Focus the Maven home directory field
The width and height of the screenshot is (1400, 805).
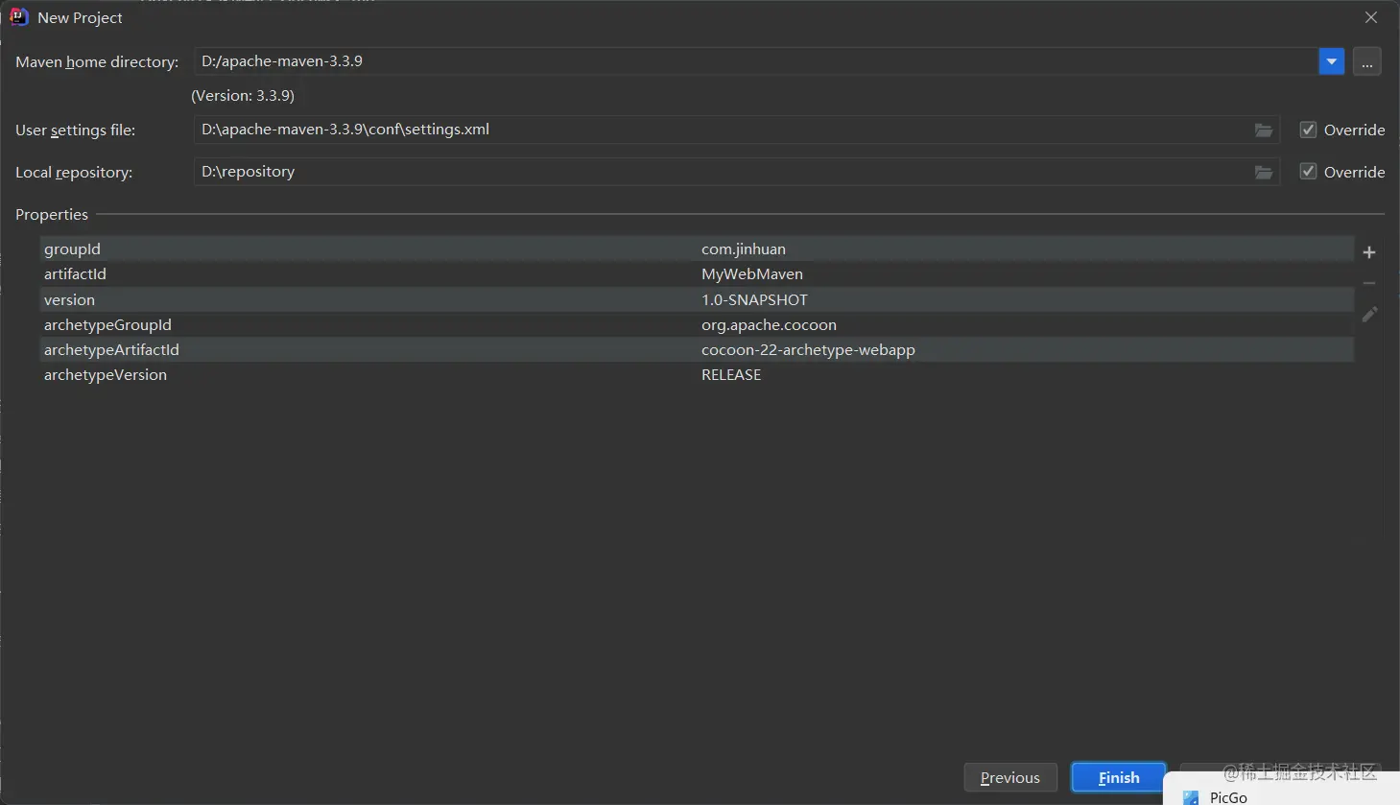point(756,61)
